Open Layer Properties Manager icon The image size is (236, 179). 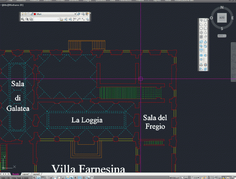point(79,14)
